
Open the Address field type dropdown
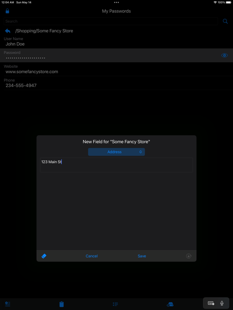point(116,152)
